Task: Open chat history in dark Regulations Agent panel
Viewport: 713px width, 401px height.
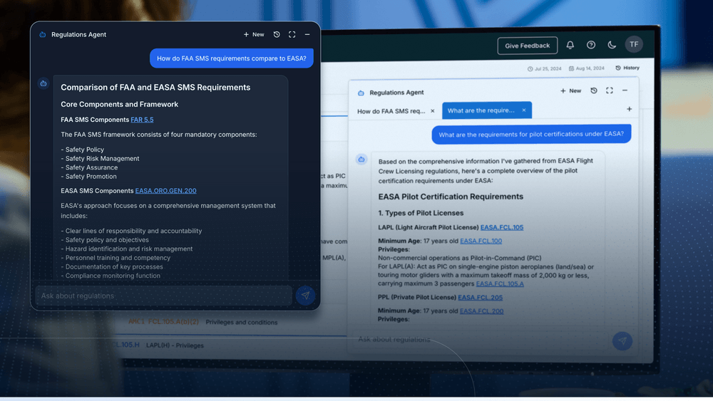Action: [x=277, y=34]
